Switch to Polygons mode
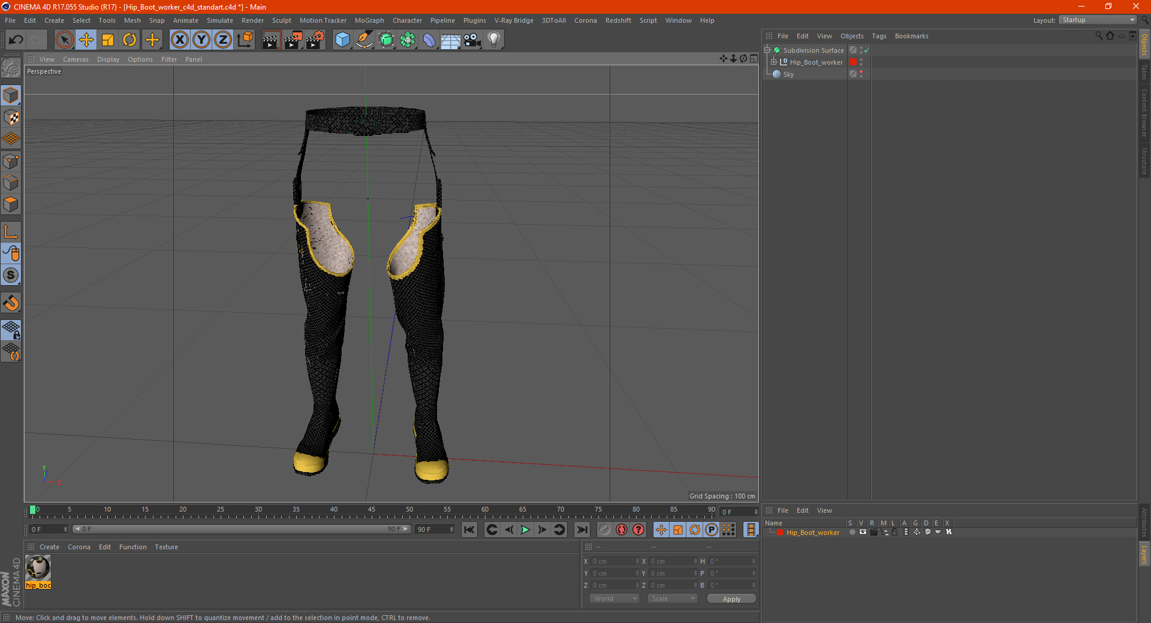 click(11, 204)
